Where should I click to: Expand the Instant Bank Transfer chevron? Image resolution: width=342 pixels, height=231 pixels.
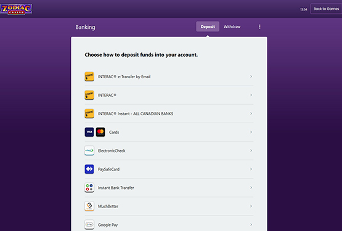tap(251, 188)
